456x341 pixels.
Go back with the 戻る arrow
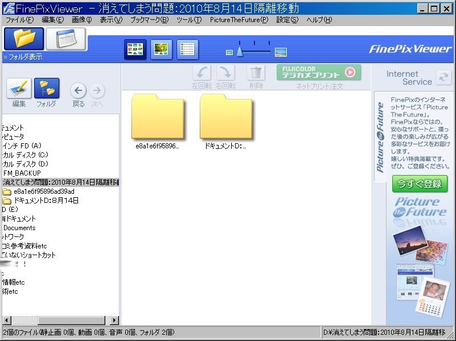pos(78,90)
